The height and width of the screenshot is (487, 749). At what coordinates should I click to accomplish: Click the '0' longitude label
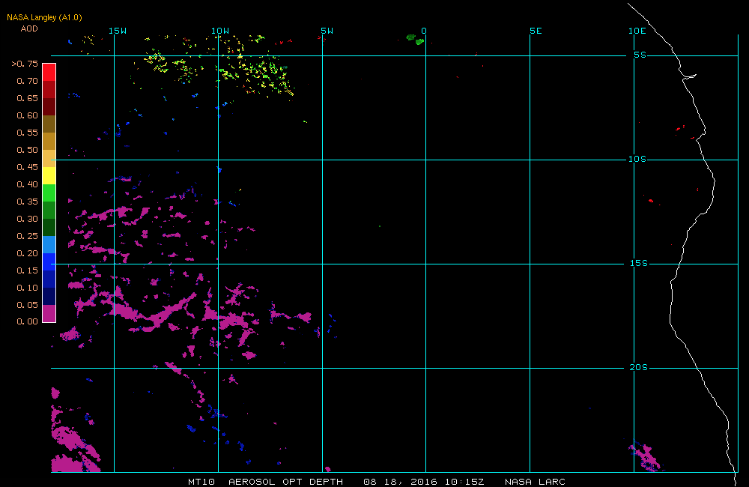pos(424,31)
